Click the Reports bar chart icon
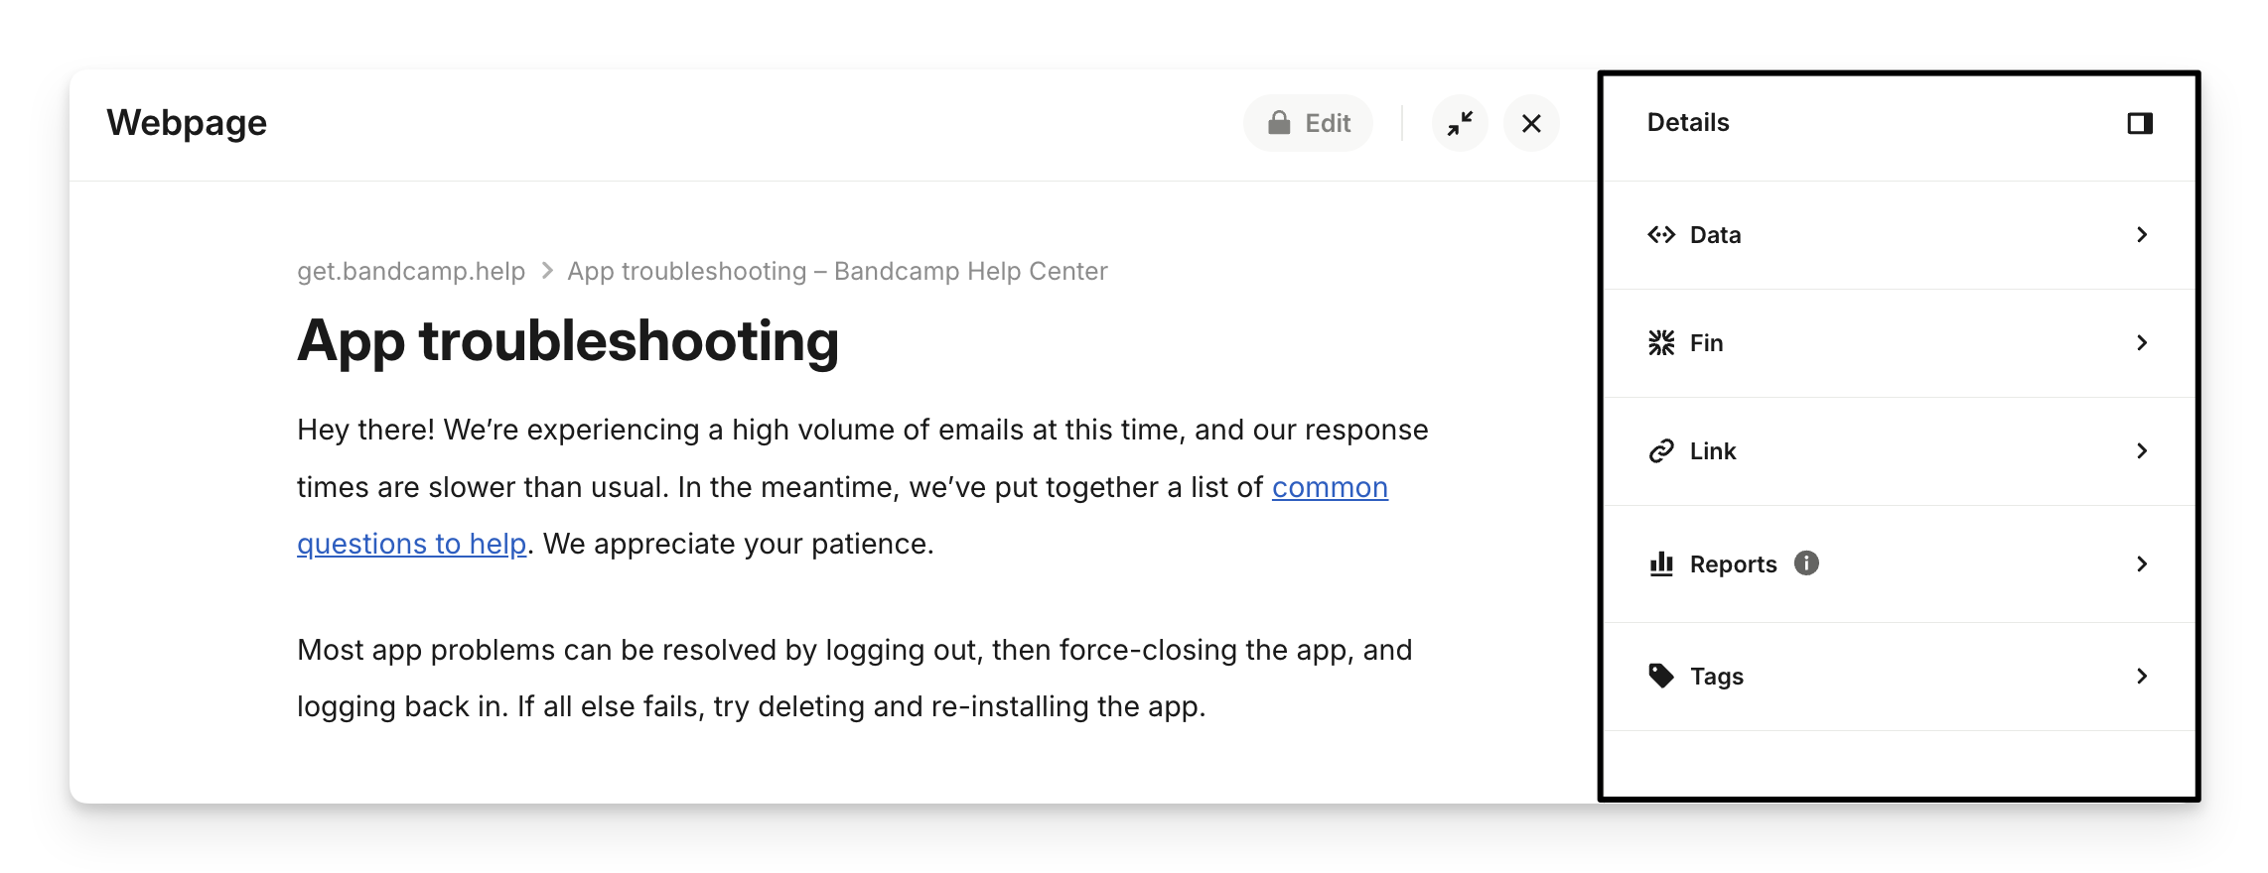Image resolution: width=2268 pixels, height=873 pixels. pos(1661,564)
